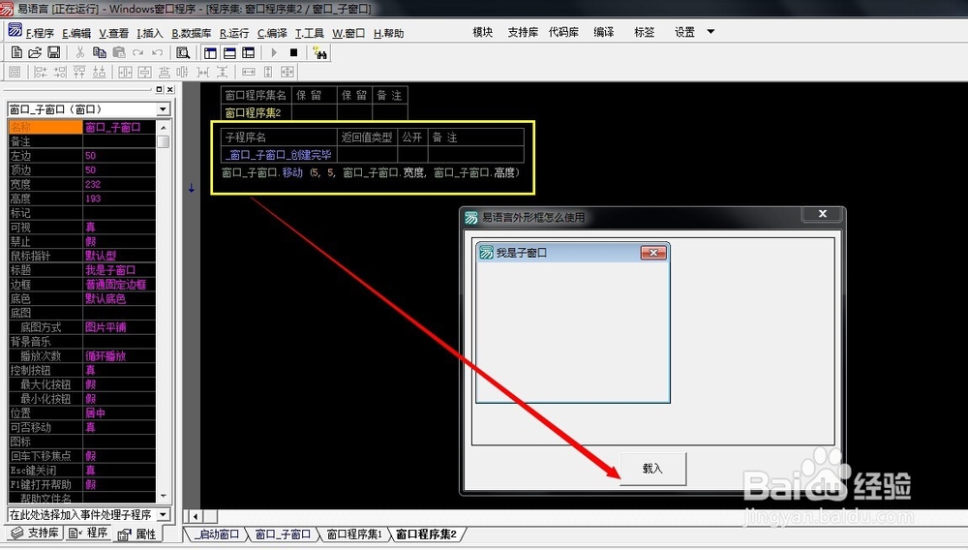
Task: Click the make same width icon
Action: [x=248, y=73]
